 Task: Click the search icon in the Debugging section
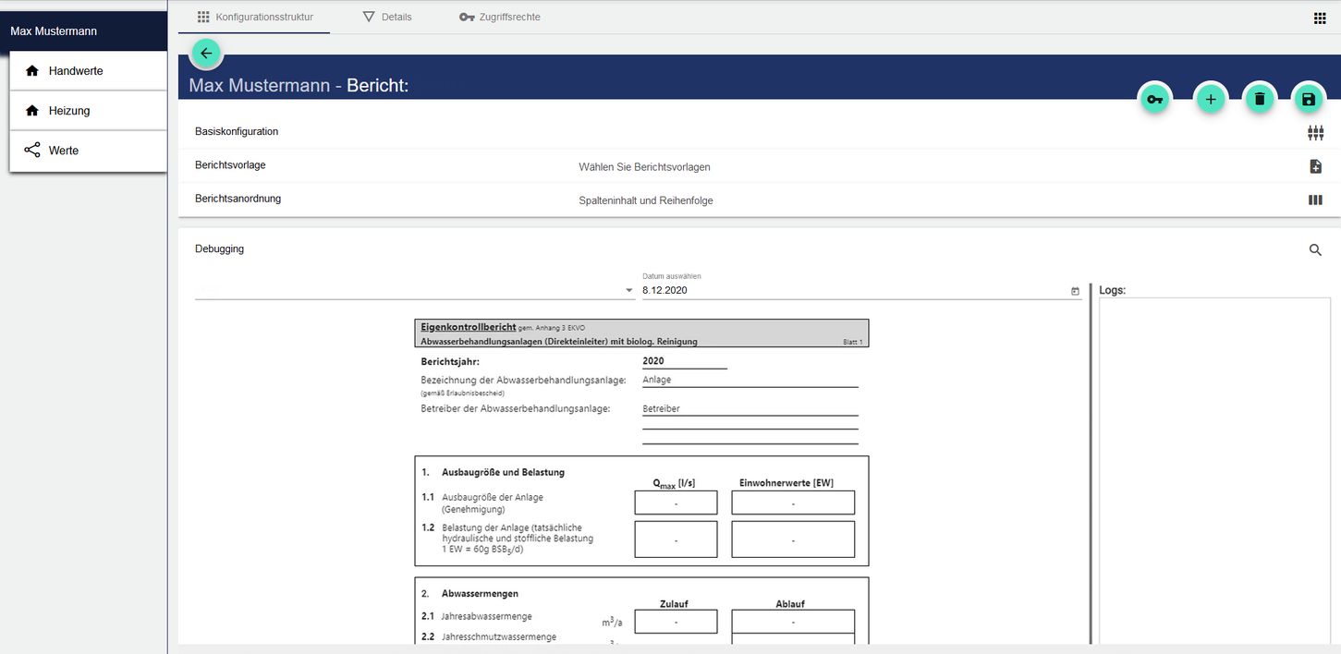point(1315,249)
